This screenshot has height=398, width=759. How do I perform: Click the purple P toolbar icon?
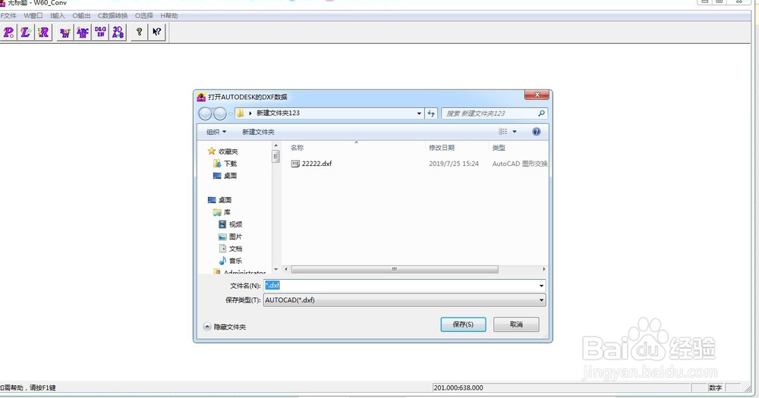[8, 33]
